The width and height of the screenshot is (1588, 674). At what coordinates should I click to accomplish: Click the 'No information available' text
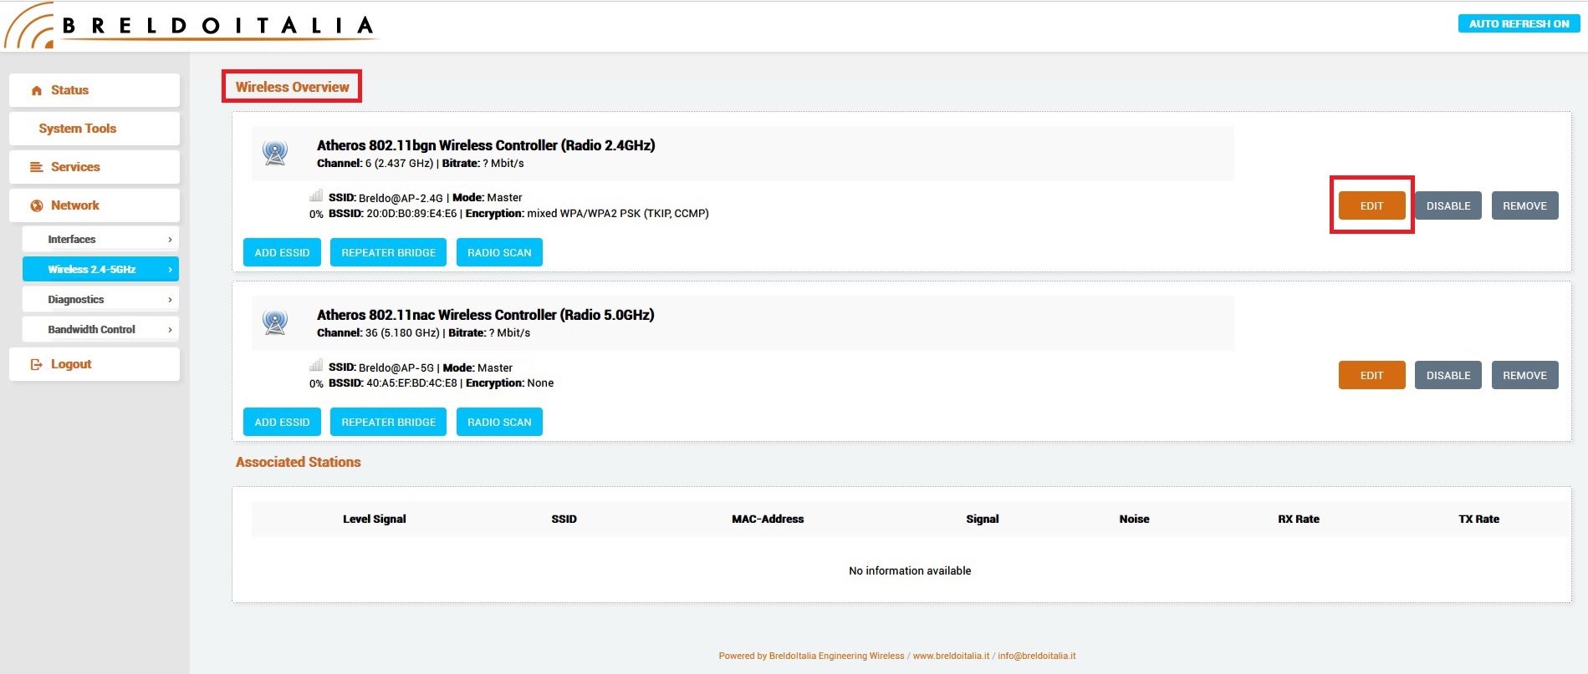pyautogui.click(x=910, y=570)
